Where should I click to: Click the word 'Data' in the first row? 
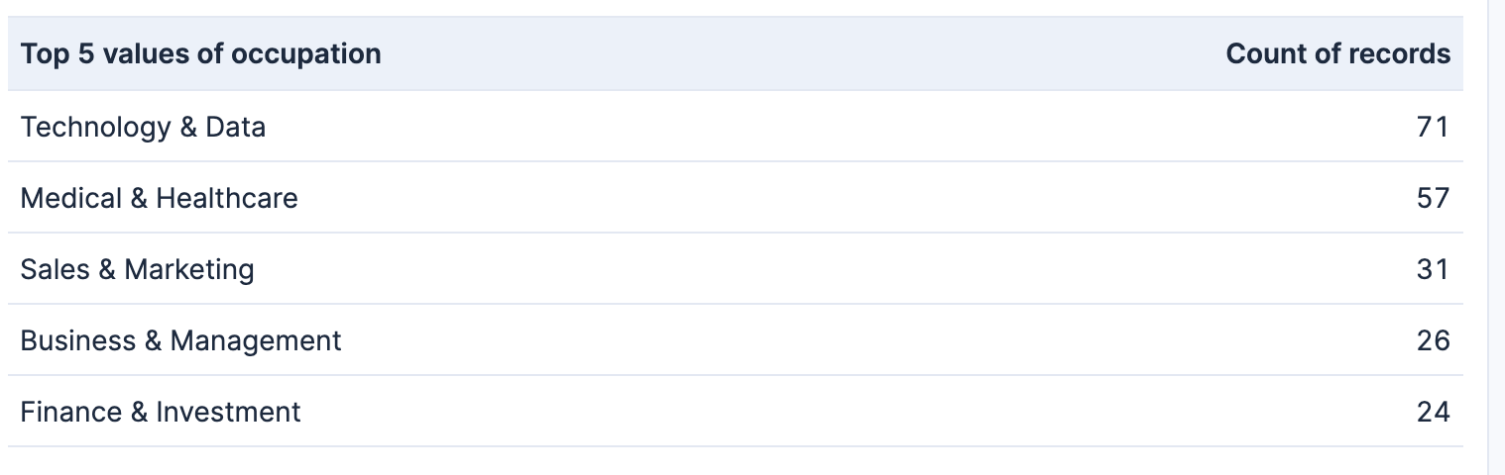pos(236,127)
